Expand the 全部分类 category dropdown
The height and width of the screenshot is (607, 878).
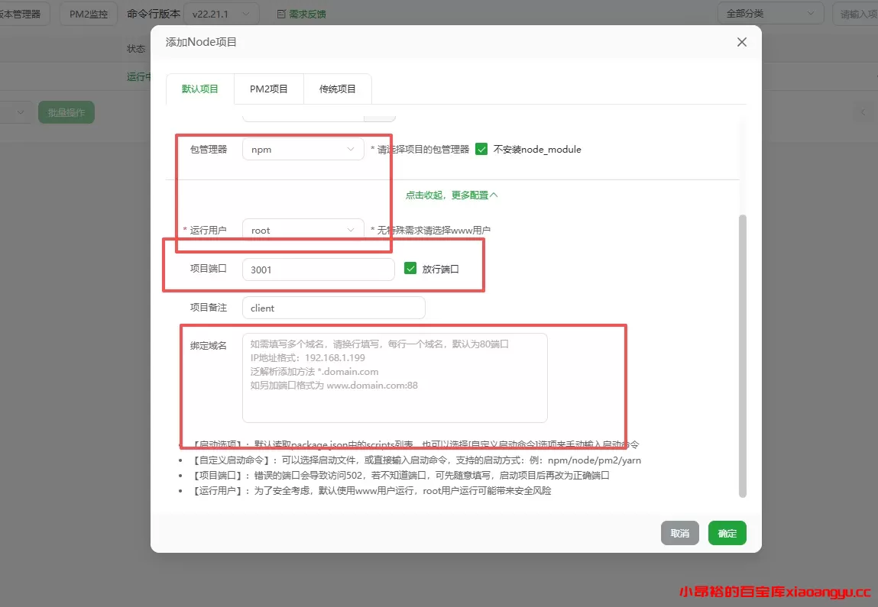pos(770,13)
